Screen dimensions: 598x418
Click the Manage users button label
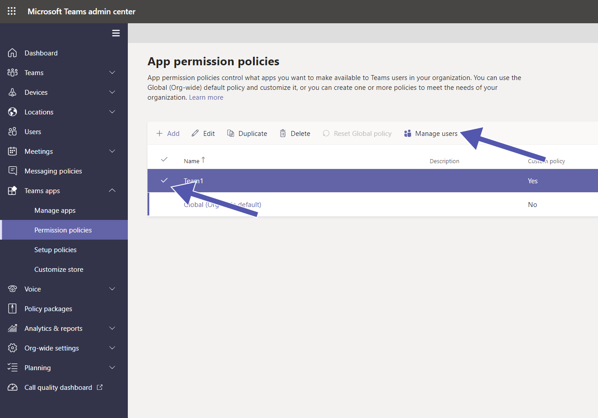(x=436, y=133)
